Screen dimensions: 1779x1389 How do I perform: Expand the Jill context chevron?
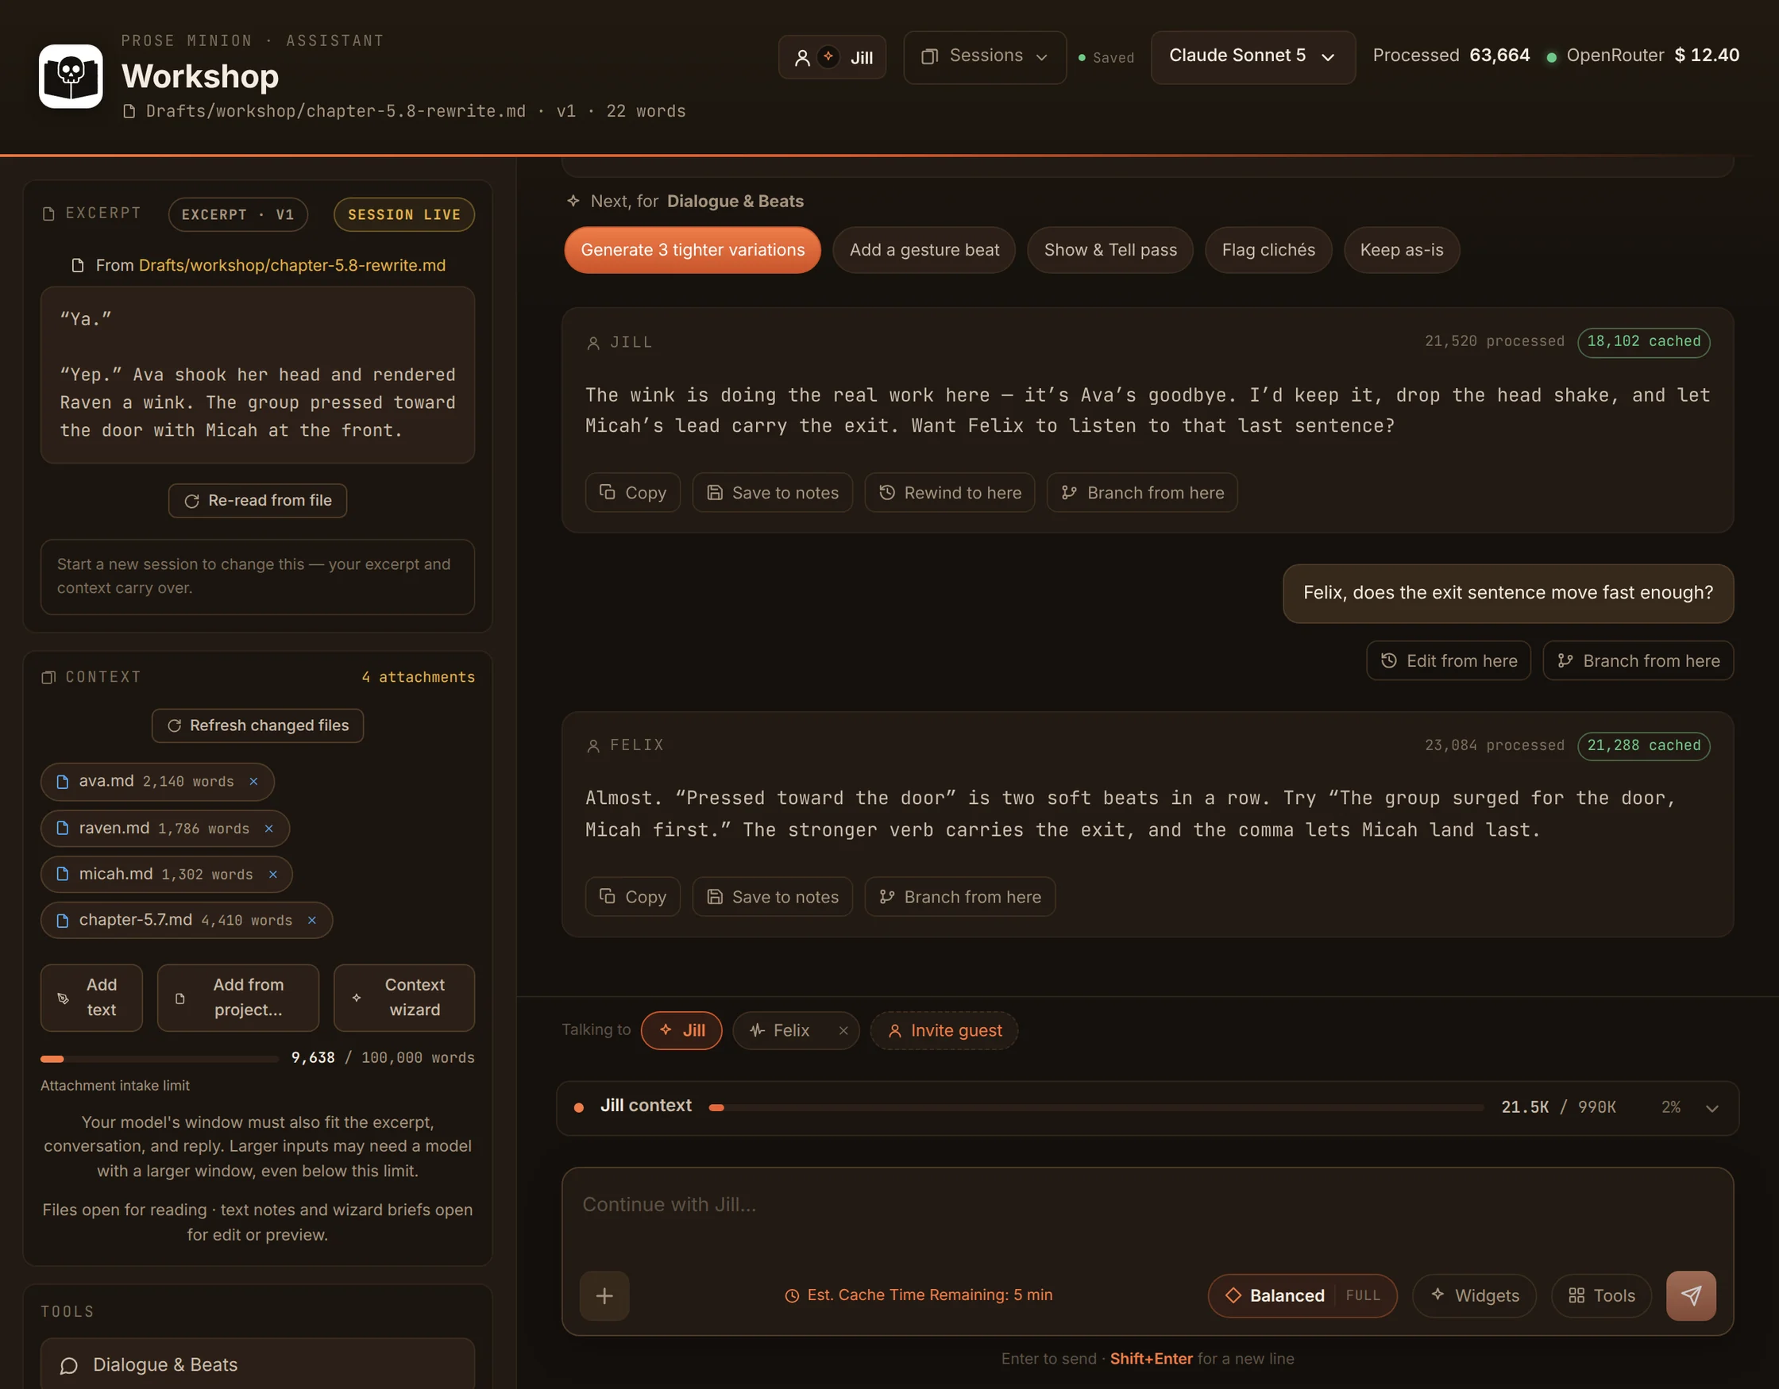pos(1712,1108)
